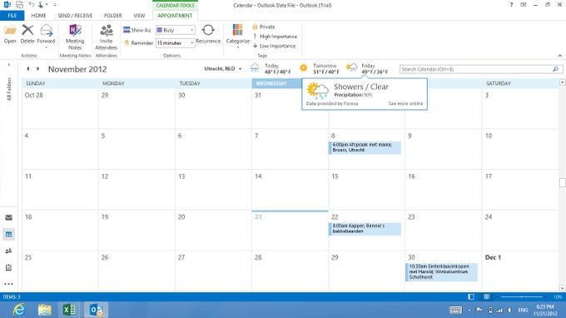Open See more online weather link
Viewport: 566px width, 318px height.
tap(405, 103)
